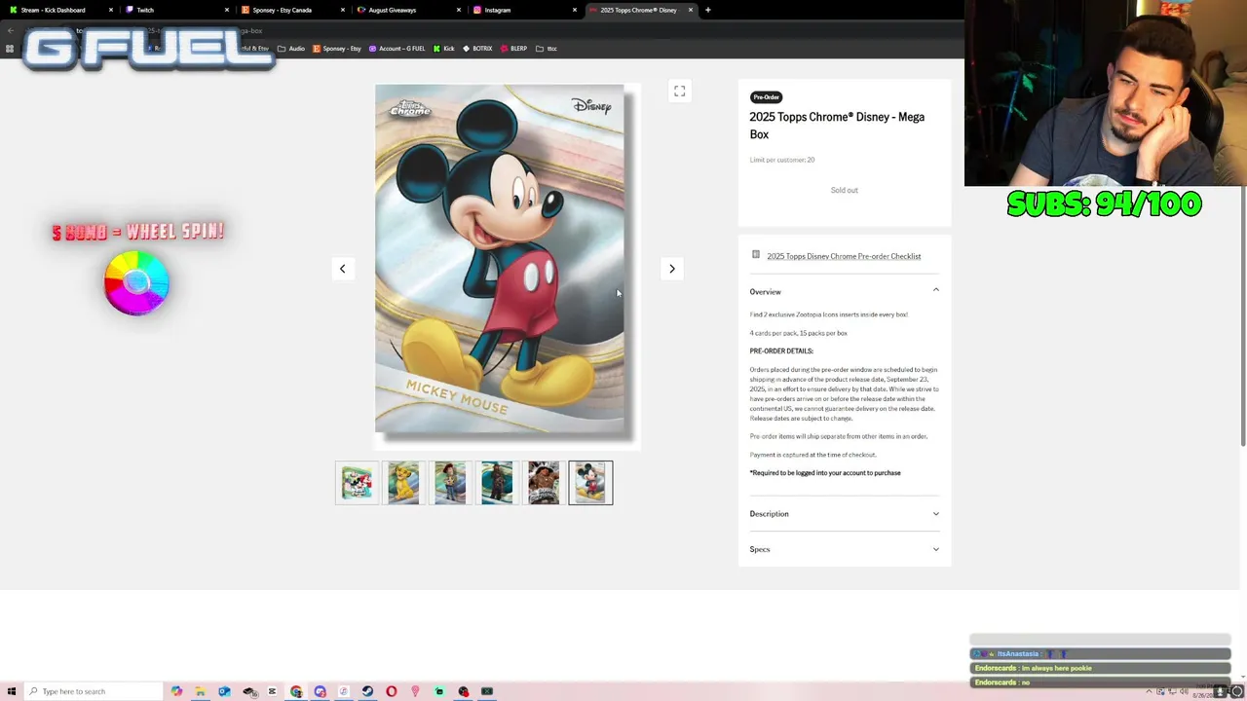Select the Woody card thumbnail
The height and width of the screenshot is (701, 1247).
coord(450,483)
